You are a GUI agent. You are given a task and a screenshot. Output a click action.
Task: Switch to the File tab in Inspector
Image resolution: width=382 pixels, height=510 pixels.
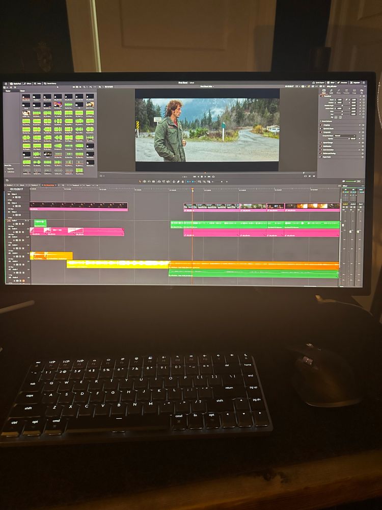coord(362,91)
